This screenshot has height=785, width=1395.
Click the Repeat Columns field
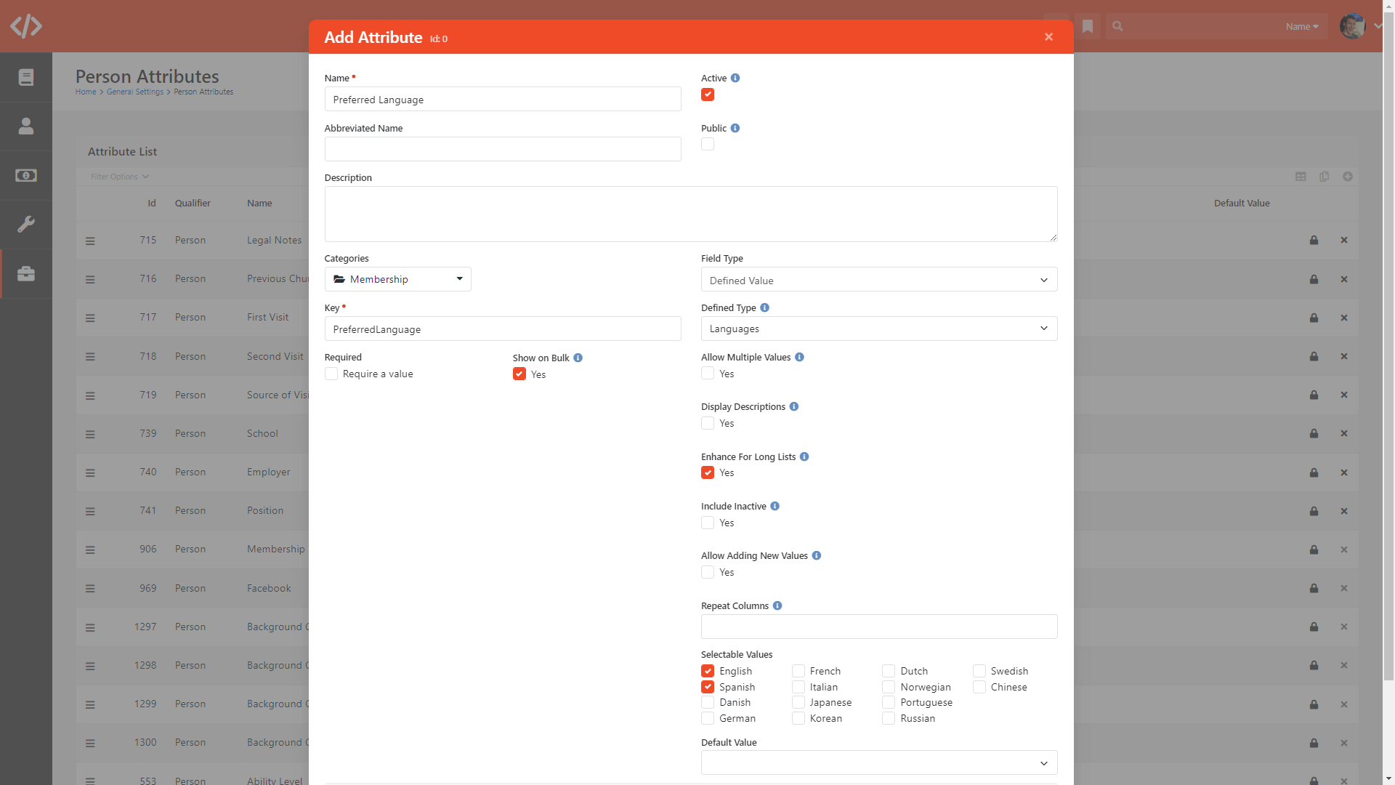[x=878, y=627]
